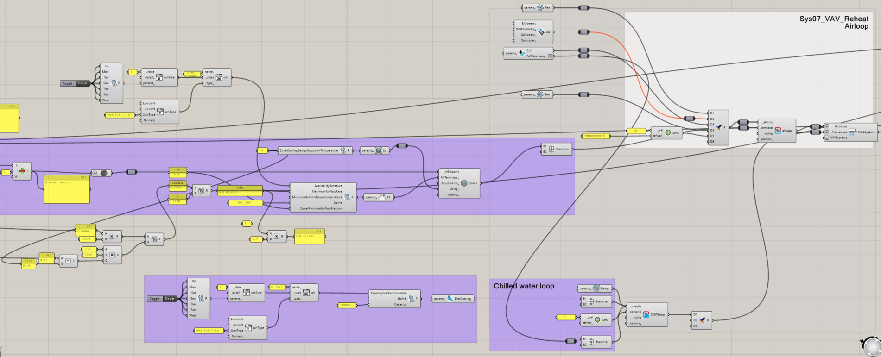The height and width of the screenshot is (357, 881).
Task: Click the Pump component icon
Action: (596, 288)
